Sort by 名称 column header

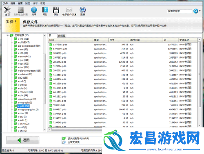tap(71, 40)
